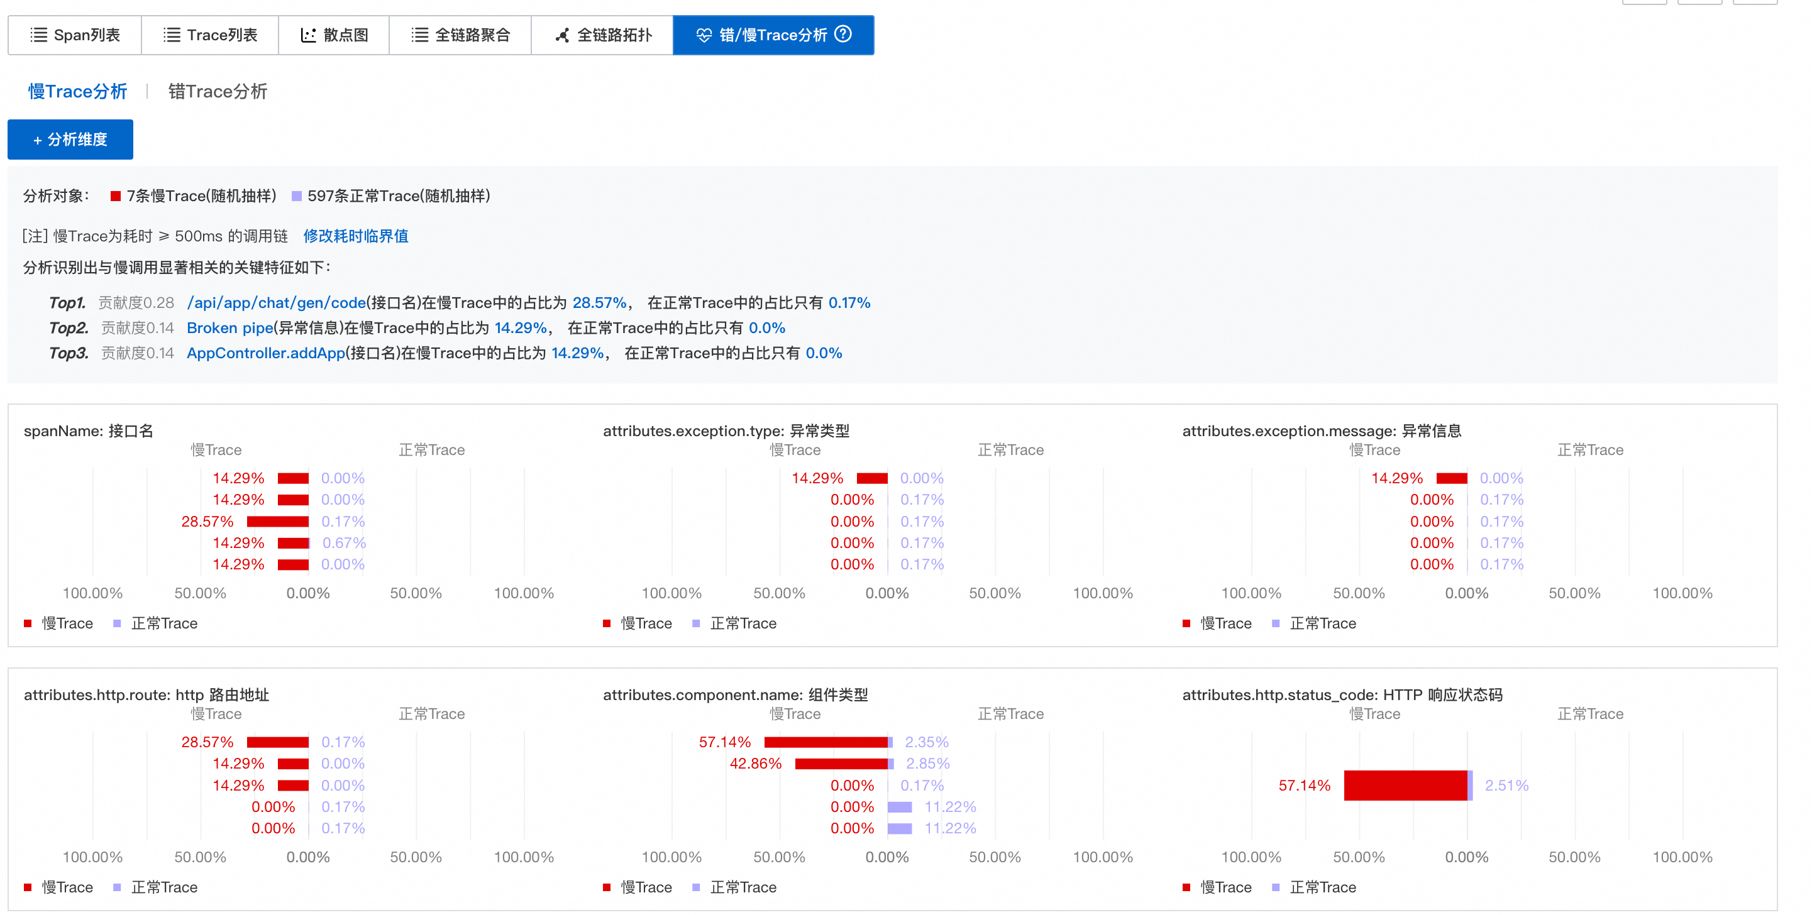
Task: Click the scatter chart icon beside 散点图
Action: (x=308, y=35)
